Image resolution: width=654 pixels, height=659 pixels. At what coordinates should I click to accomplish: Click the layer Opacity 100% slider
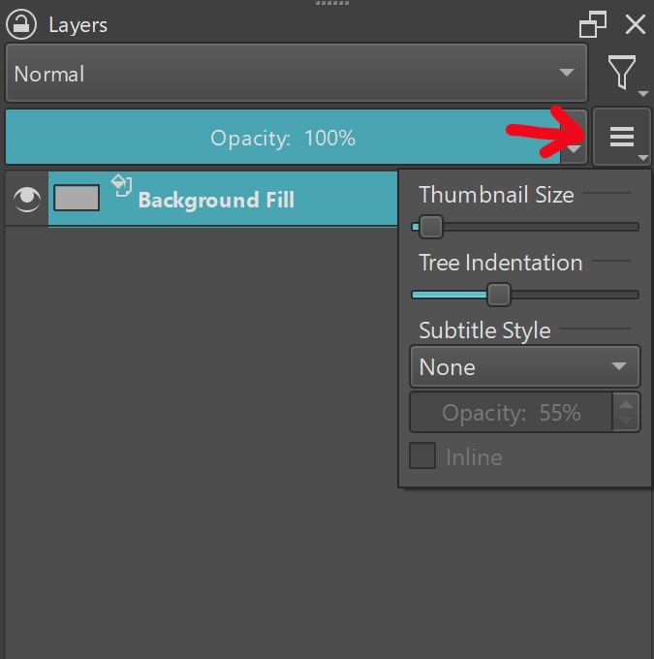pos(283,138)
